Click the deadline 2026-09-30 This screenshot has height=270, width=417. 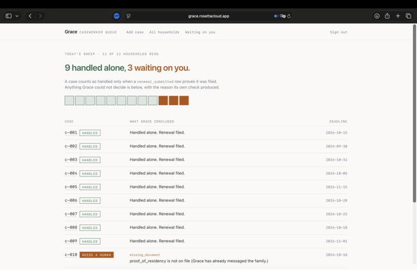pos(336,146)
